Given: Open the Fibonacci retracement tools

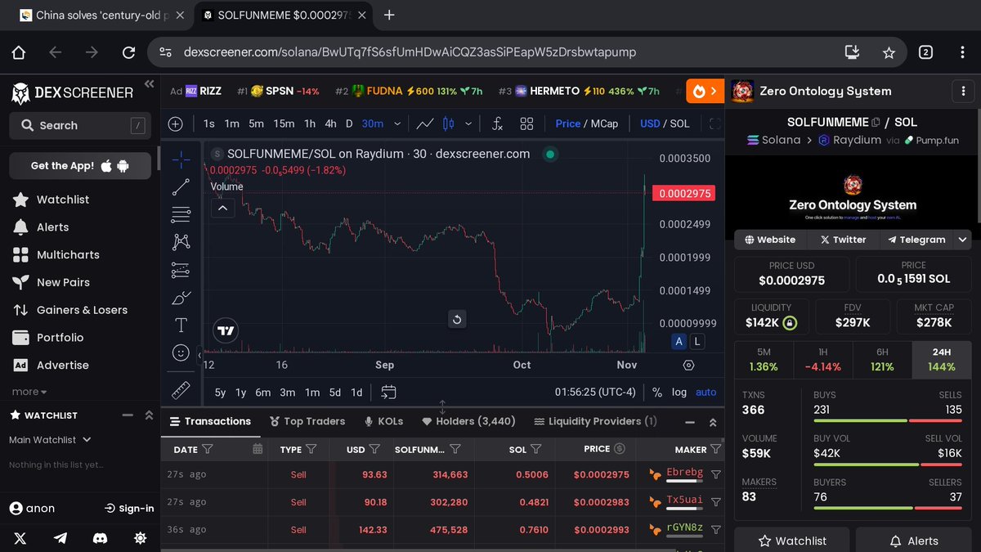Looking at the screenshot, I should click(x=181, y=215).
